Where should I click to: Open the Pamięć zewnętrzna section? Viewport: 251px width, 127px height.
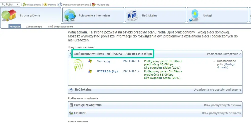pos(88,105)
